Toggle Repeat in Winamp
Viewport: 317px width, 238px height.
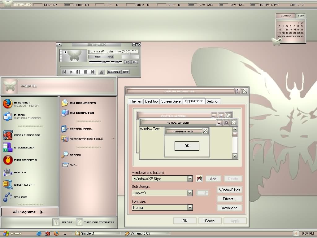126,72
